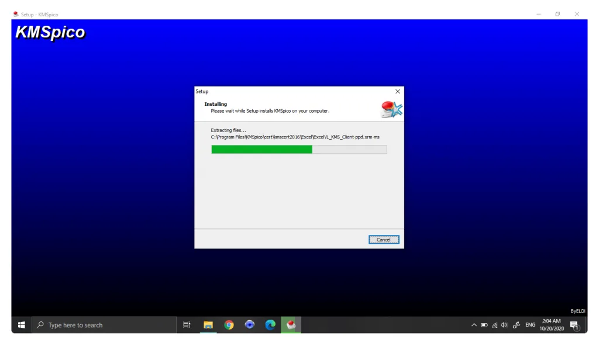Click the Type here to search box
The width and height of the screenshot is (599, 343).
click(104, 325)
